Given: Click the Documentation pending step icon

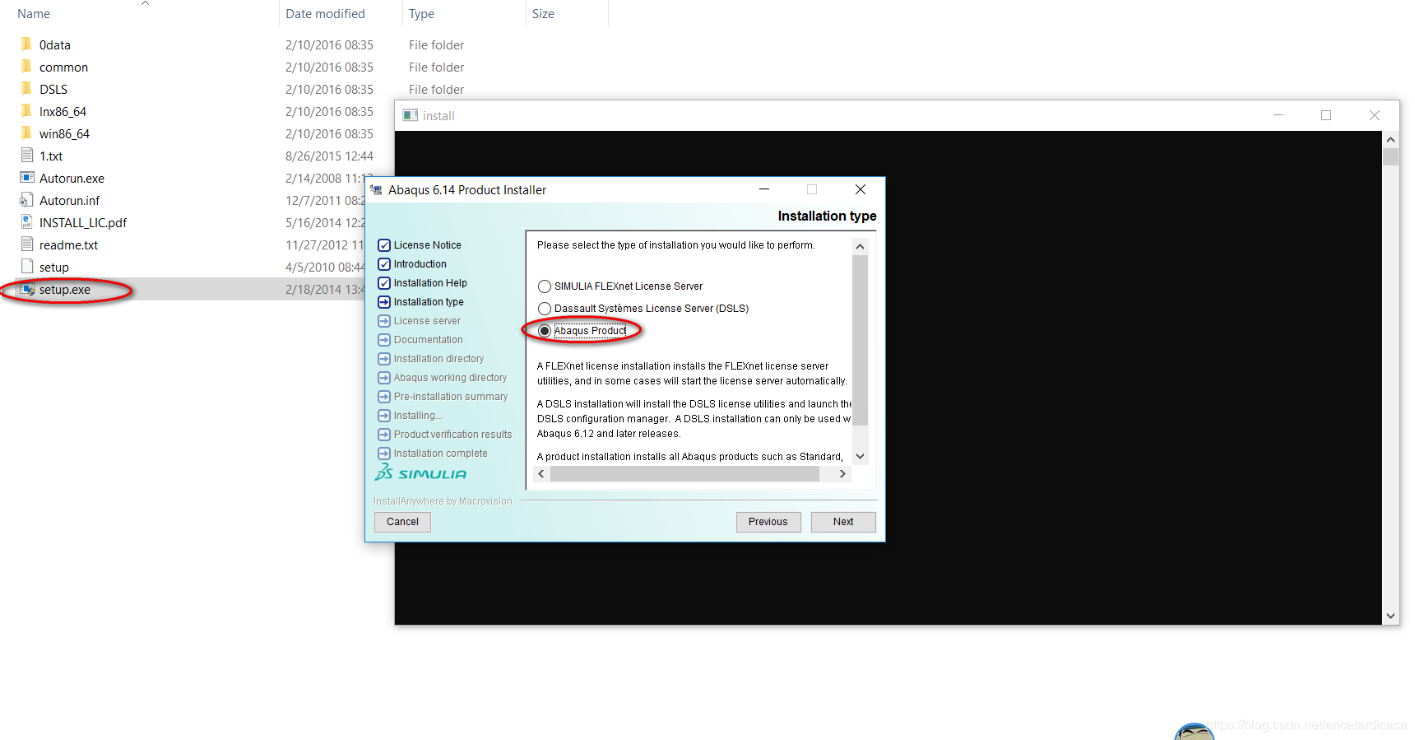Looking at the screenshot, I should 384,340.
